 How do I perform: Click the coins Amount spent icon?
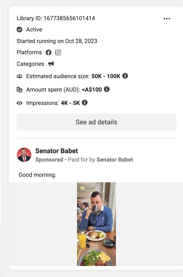click(19, 90)
